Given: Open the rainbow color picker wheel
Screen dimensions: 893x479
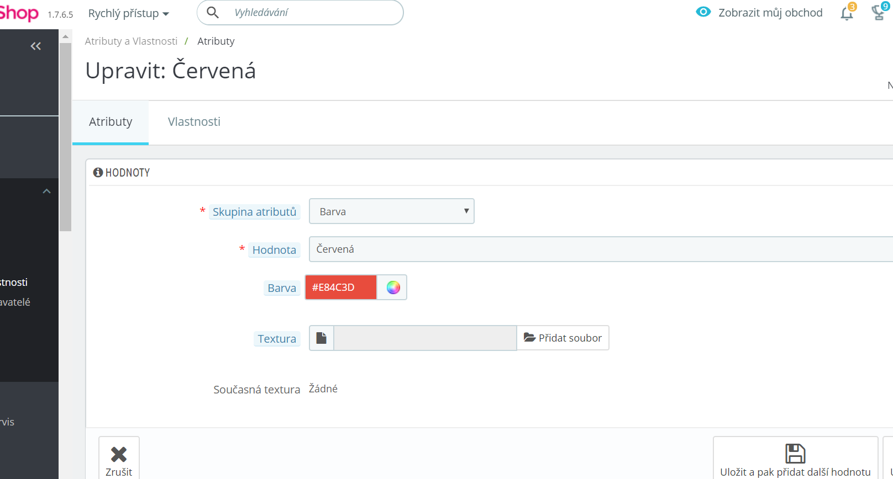Looking at the screenshot, I should coord(393,288).
